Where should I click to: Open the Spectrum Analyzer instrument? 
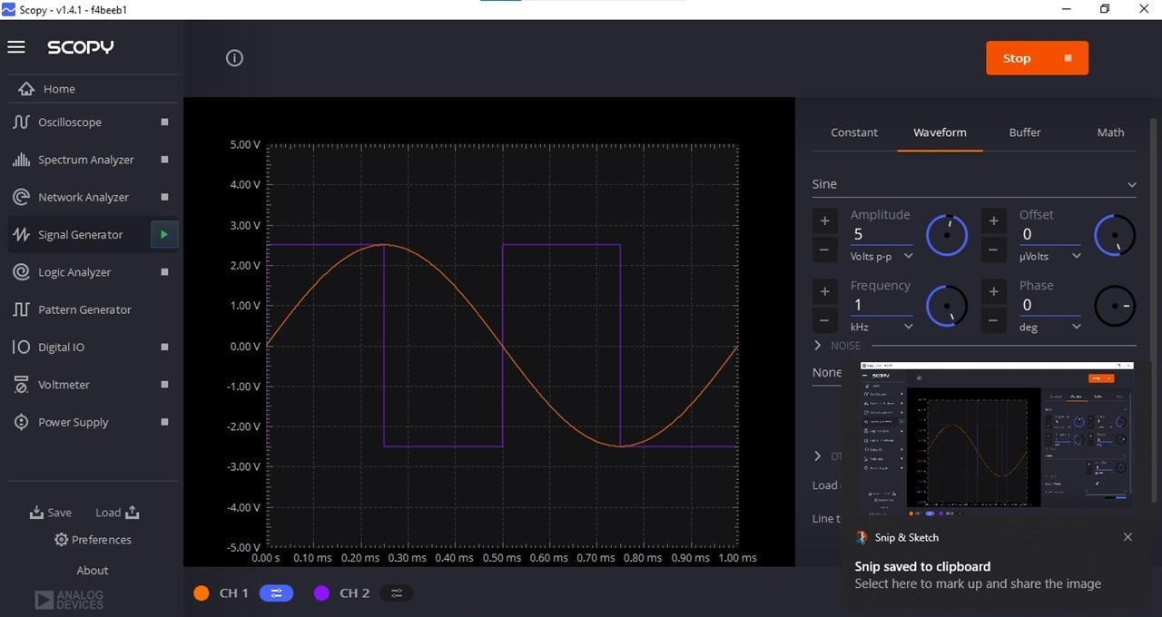click(x=85, y=160)
